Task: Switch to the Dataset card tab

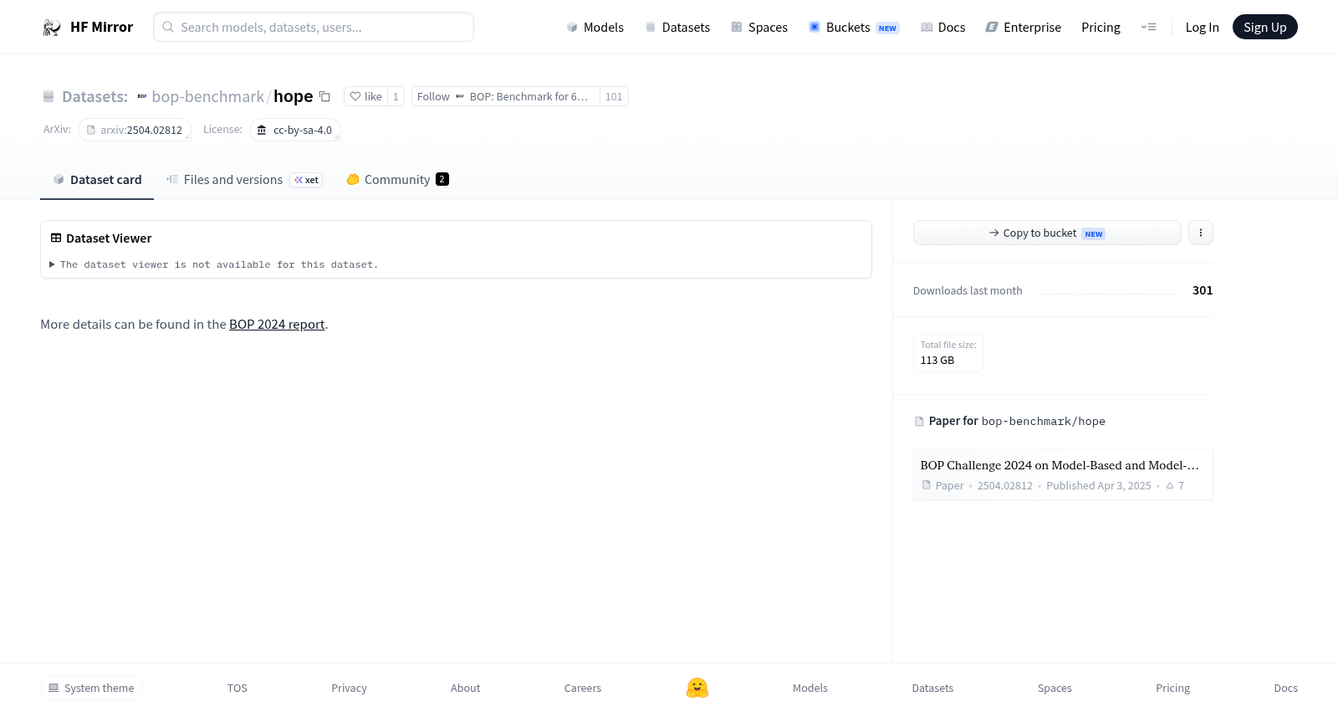Action: pyautogui.click(x=97, y=180)
